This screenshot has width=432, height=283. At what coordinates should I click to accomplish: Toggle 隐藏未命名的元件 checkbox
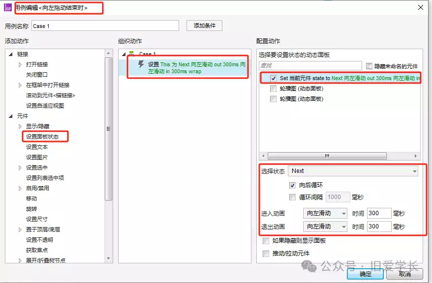[369, 66]
